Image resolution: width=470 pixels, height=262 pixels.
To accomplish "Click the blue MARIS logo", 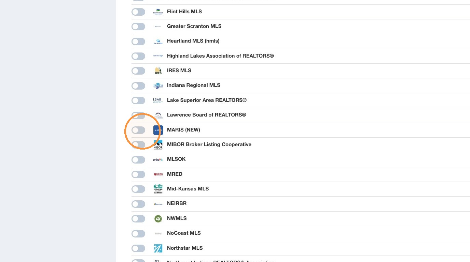I will 158,130.
